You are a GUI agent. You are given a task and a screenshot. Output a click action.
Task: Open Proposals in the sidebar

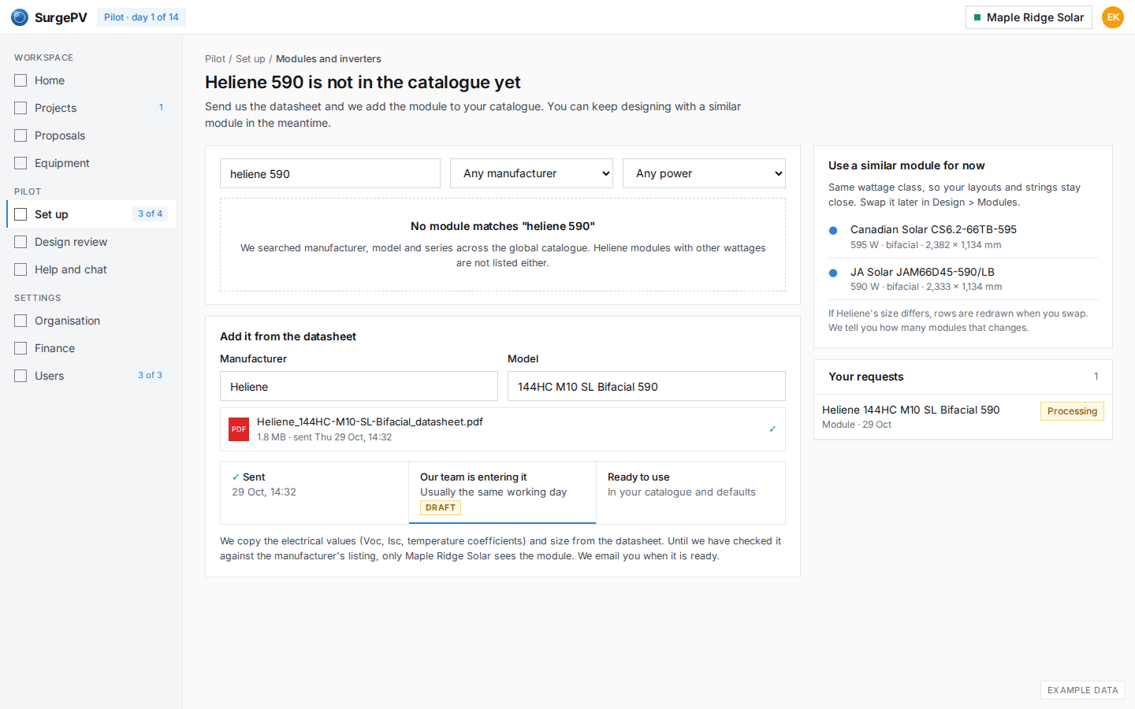tap(91, 135)
